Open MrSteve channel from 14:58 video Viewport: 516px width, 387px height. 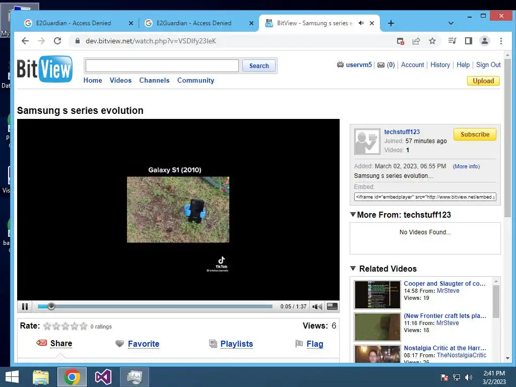(x=447, y=291)
